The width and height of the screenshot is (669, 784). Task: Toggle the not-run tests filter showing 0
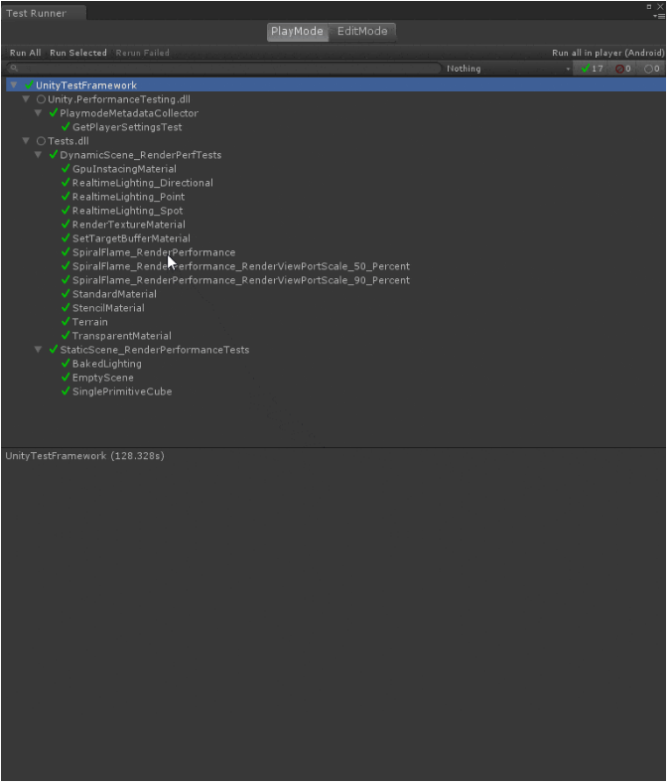click(652, 69)
